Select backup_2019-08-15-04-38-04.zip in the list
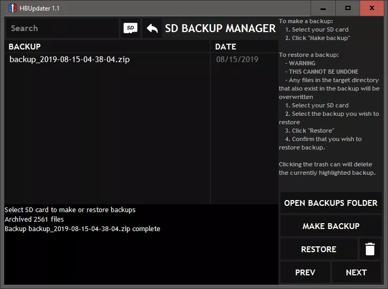Screen dimensions: 388x289 click(70, 59)
